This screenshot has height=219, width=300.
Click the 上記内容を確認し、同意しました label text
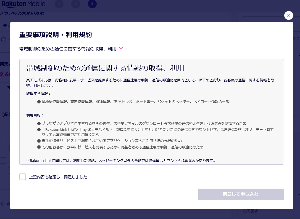(58, 177)
